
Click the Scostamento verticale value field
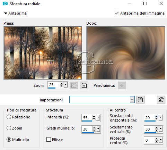(149, 129)
